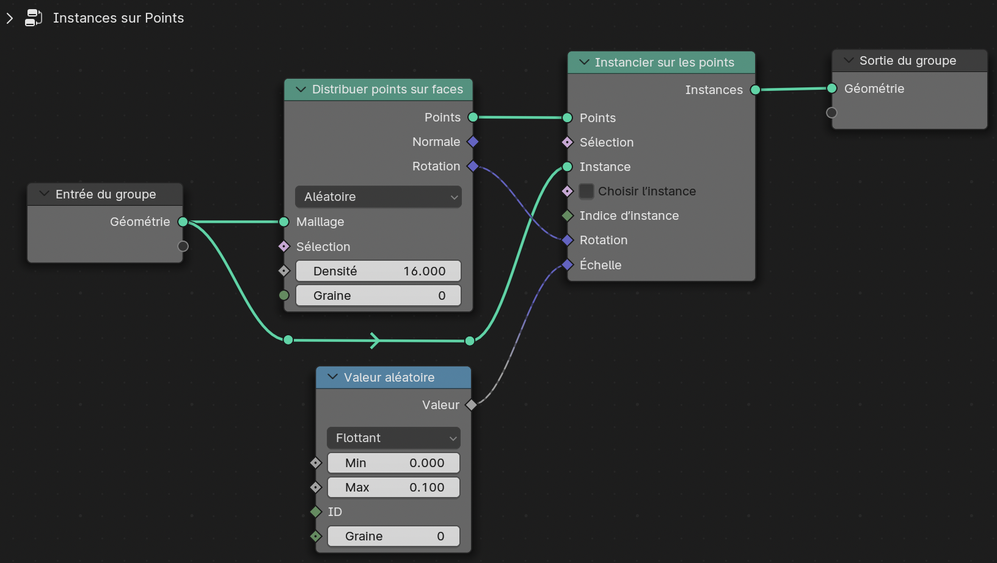Enable the Choisir l'instance checkbox
Image resolution: width=997 pixels, height=563 pixels.
point(586,191)
